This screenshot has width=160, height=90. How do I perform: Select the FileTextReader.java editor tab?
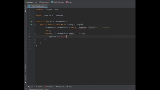click(37, 6)
